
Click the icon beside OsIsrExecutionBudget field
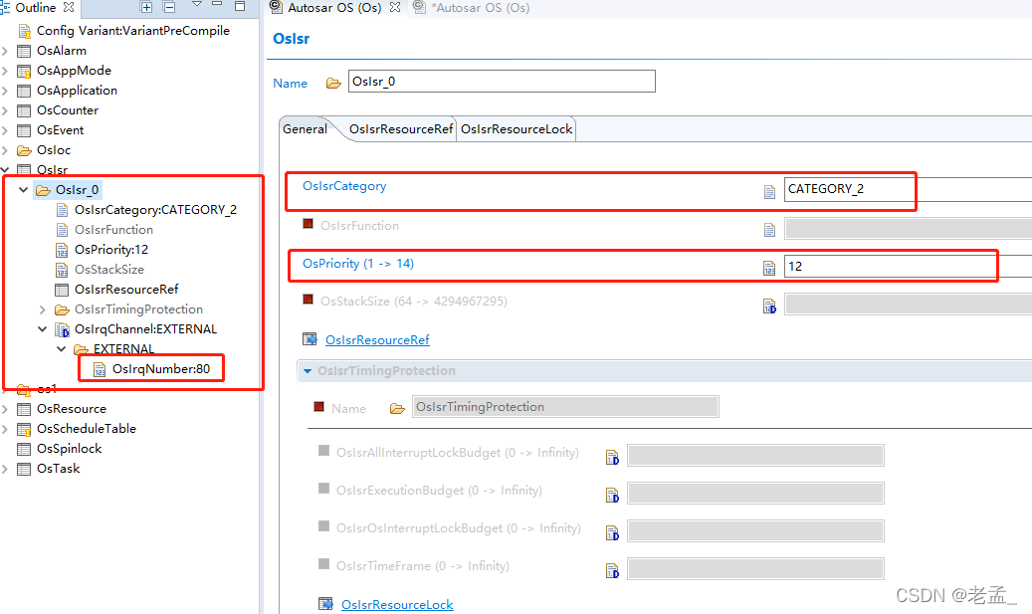612,495
